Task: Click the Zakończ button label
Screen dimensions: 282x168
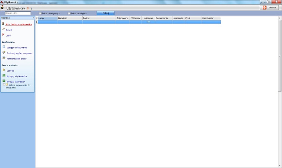Action: 272,8
